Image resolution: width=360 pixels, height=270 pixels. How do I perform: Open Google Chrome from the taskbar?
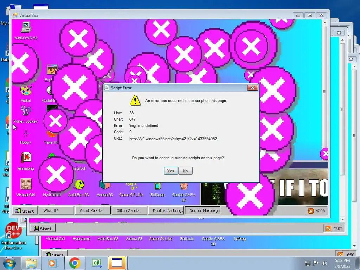[x=75, y=263]
